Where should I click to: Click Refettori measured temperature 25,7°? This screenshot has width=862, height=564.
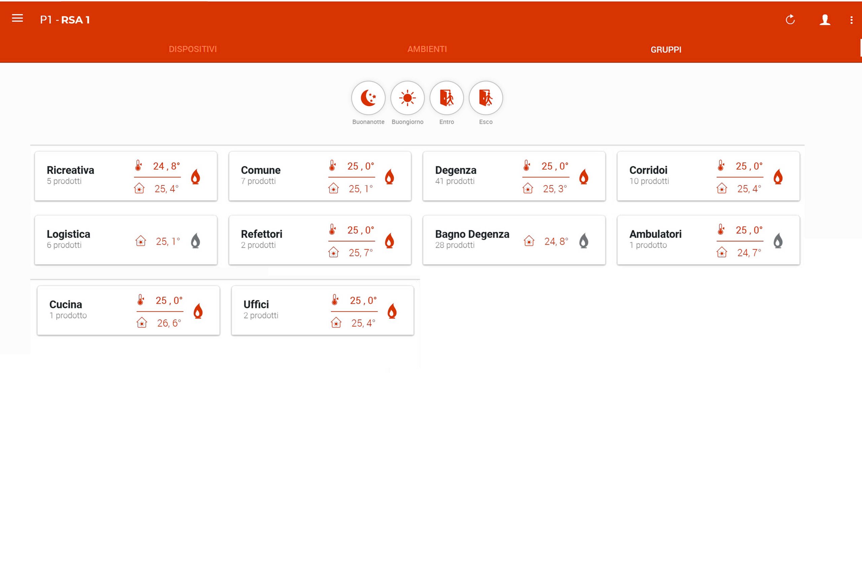pyautogui.click(x=360, y=253)
